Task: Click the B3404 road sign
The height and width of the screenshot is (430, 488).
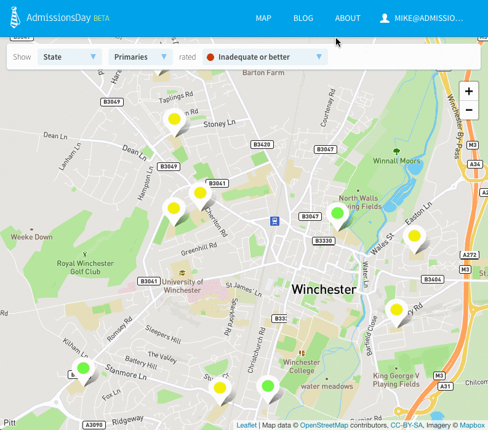Action: tap(433, 279)
